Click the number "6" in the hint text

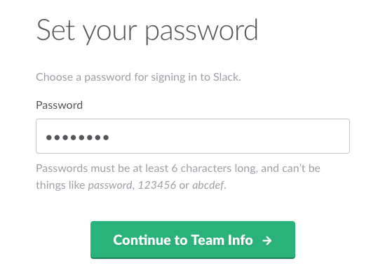pos(175,168)
